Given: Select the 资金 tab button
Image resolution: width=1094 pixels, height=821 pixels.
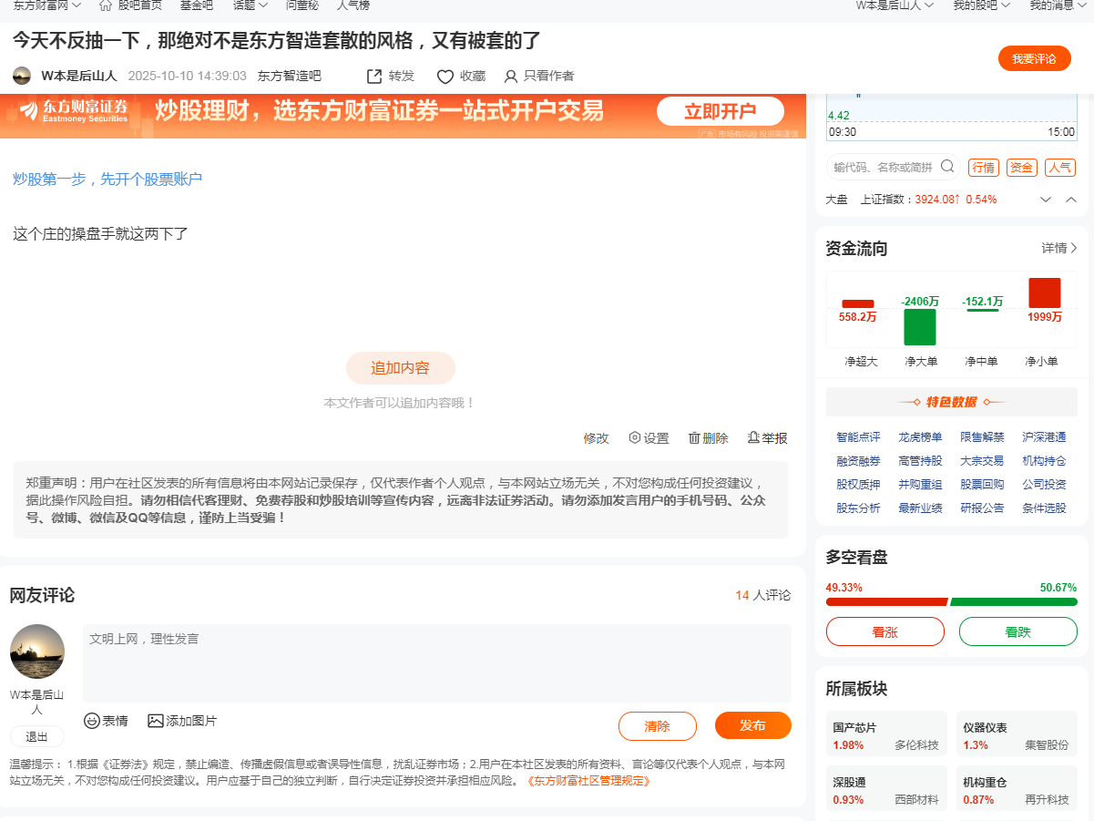Looking at the screenshot, I should pyautogui.click(x=1022, y=168).
